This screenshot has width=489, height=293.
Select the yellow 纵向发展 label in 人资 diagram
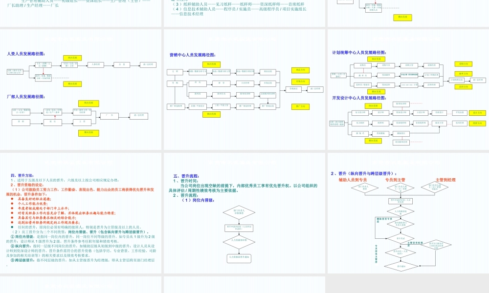pyautogui.click(x=72, y=58)
